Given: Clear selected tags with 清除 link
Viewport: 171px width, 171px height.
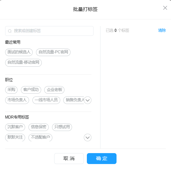Looking at the screenshot, I should (x=162, y=30).
